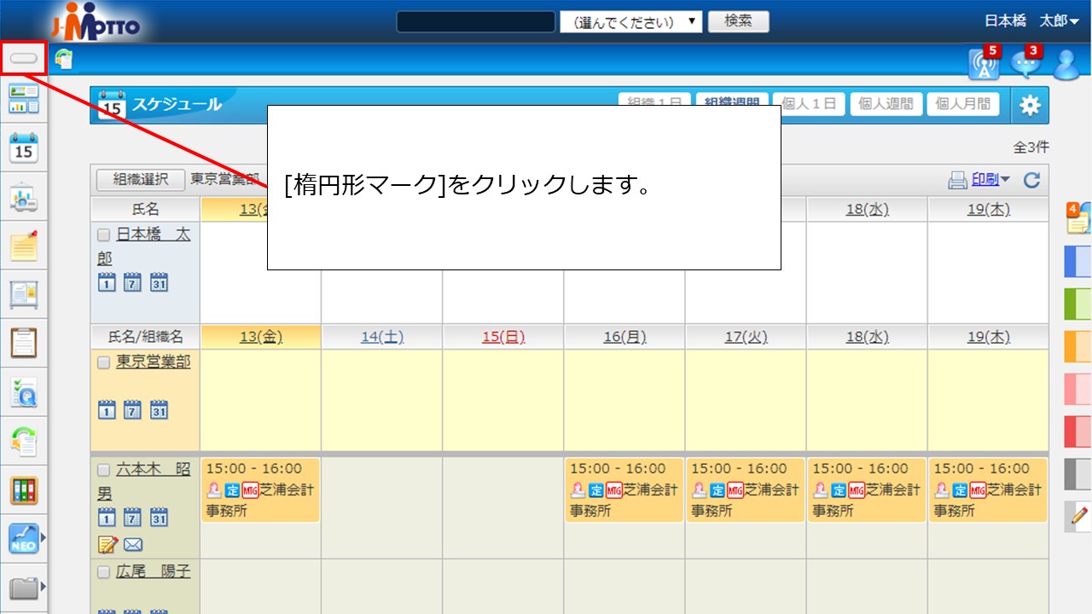Click the oval mark at top left

click(x=24, y=59)
